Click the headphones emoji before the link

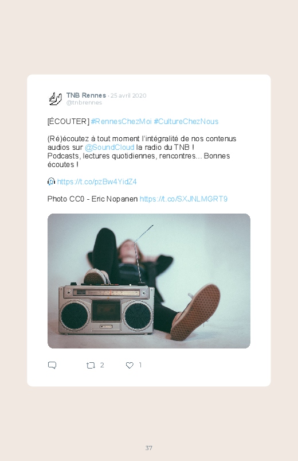coord(51,181)
